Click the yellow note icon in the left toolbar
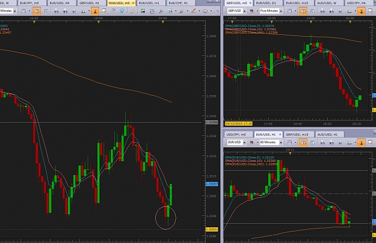376x243 pixels. [x=104, y=11]
